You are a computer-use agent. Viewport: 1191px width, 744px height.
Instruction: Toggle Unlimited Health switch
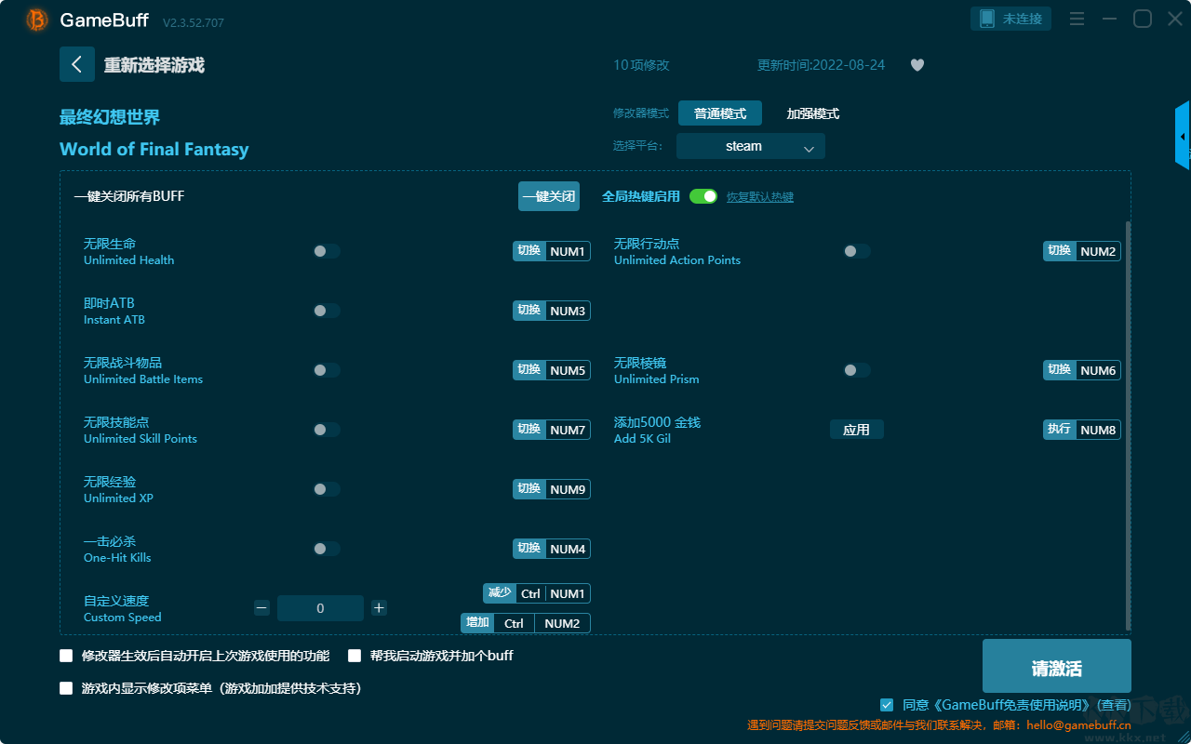pos(327,251)
